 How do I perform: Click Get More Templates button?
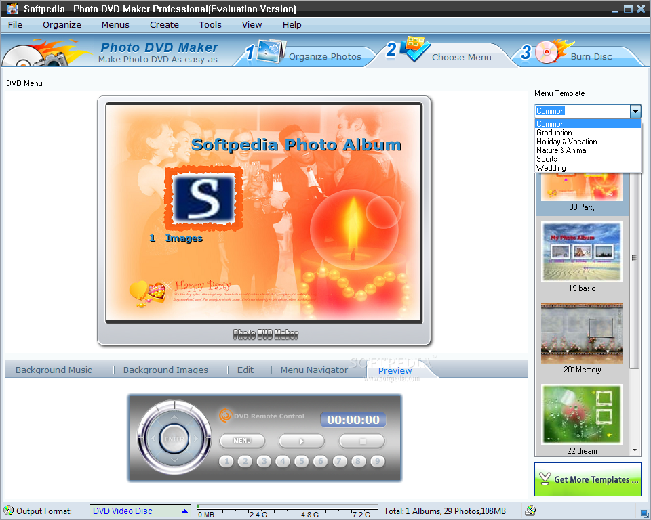point(587,479)
